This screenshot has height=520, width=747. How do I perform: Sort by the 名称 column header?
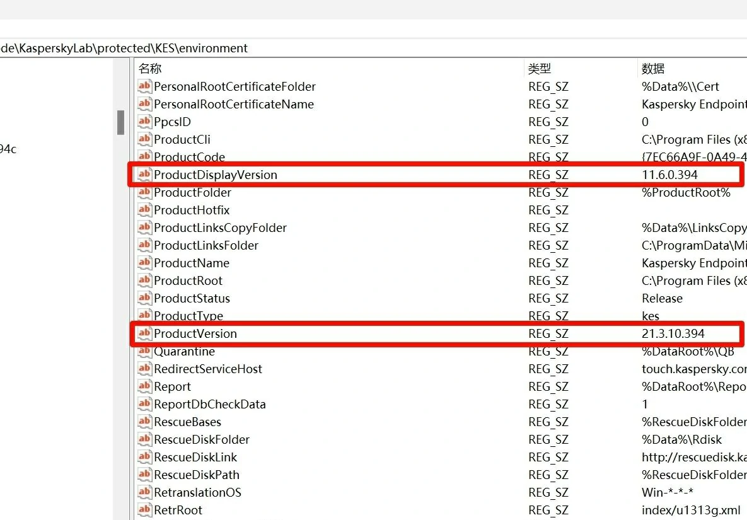[150, 69]
